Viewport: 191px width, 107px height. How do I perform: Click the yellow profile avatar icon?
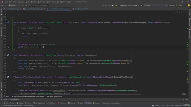pos(189,5)
